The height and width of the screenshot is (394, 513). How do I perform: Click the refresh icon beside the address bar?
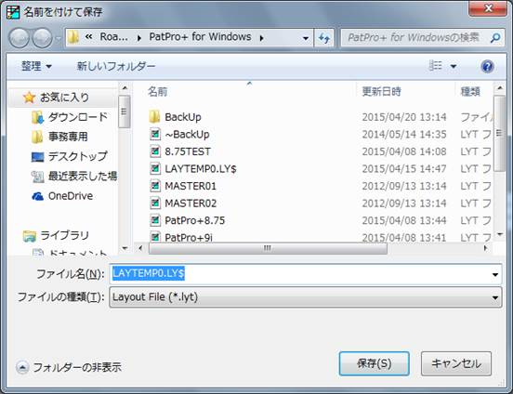point(324,38)
